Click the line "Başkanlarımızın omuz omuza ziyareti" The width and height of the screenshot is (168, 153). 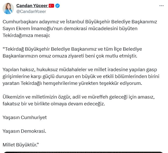point(70,56)
